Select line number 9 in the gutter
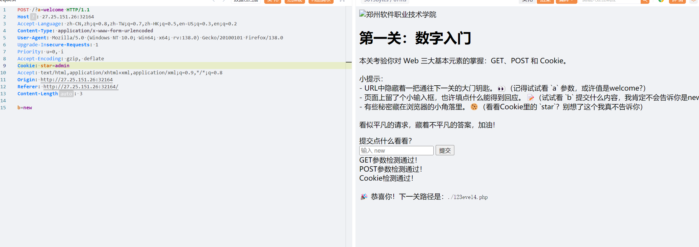This screenshot has height=247, width=699. click(4, 66)
